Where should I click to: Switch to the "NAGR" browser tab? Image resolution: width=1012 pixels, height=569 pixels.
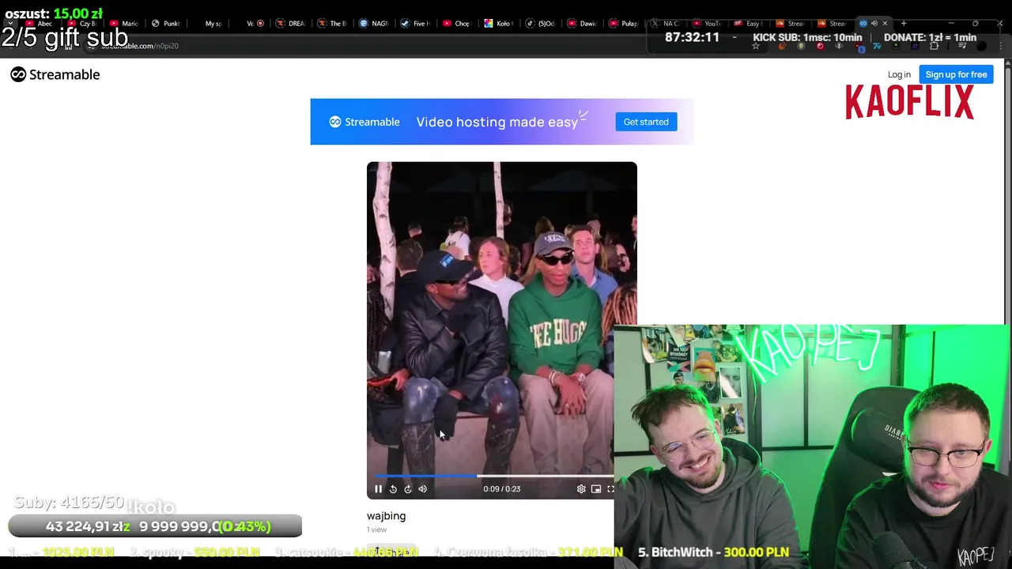click(x=373, y=24)
